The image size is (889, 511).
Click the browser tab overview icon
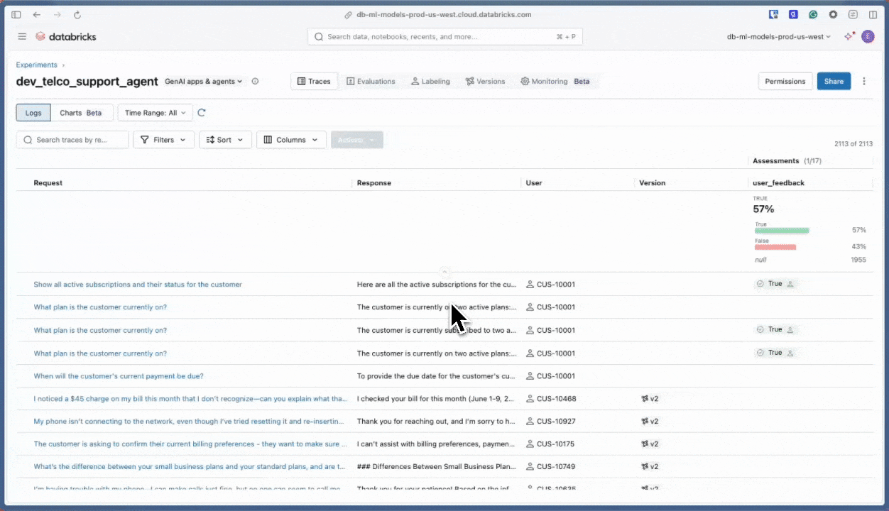pos(873,14)
